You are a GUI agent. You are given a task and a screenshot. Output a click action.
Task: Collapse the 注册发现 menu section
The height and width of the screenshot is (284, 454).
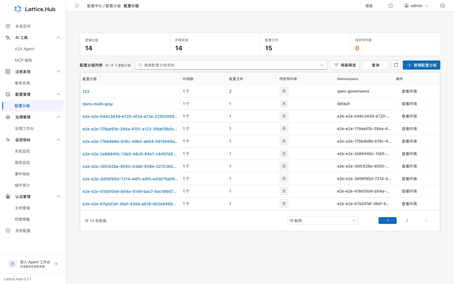(58, 72)
